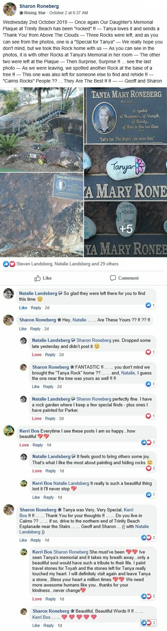This screenshot has width=167, height=631.
Task: Click the like reaction count on Natalie's first comment
Action: click(150, 305)
